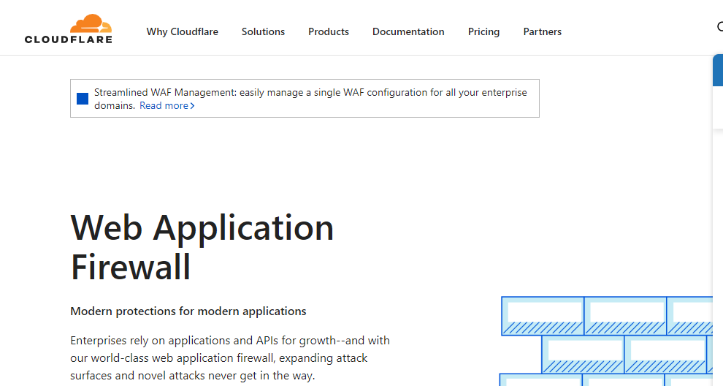Open the Why Cloudflare menu
The image size is (723, 386).
point(182,31)
